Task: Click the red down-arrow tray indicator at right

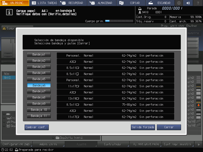Action: 198,105
